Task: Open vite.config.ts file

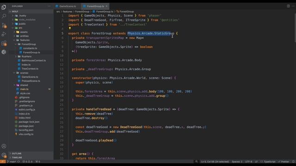Action: click(31, 134)
